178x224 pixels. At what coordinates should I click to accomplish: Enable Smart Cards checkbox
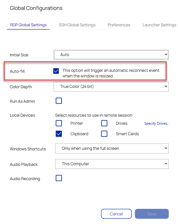[x=104, y=134]
